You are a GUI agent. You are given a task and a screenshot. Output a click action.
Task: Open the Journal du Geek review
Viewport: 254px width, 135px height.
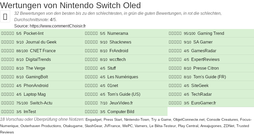point(41,42)
